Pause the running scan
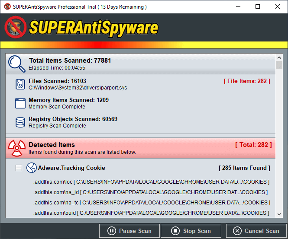 [129, 231]
